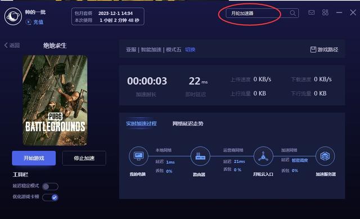
Task: Click the 00:00:03 acceleration timer
Action: 147,81
